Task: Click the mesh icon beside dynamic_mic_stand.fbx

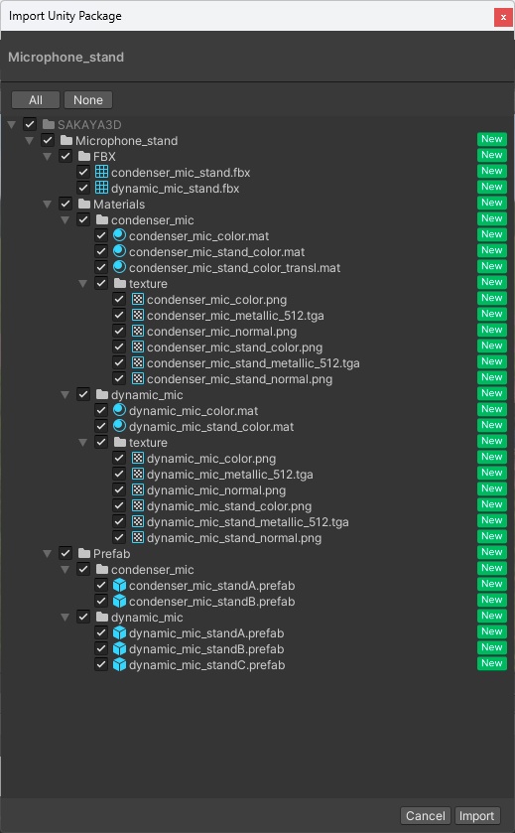Action: (x=101, y=188)
